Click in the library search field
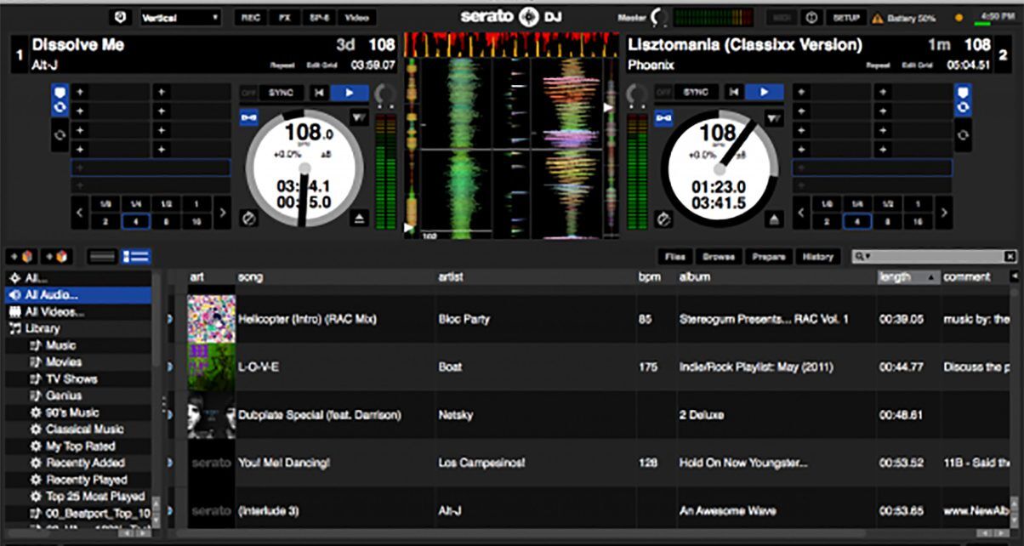The height and width of the screenshot is (546, 1024). pos(927,256)
